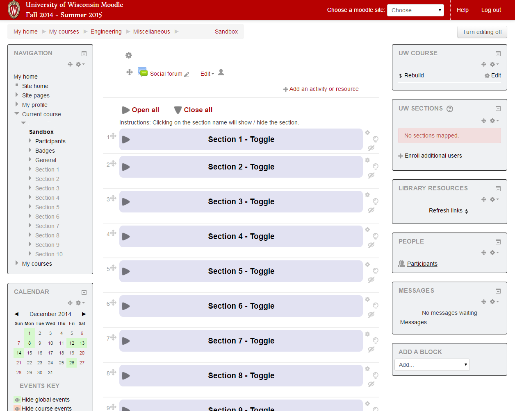Click Help in the top bar
The width and height of the screenshot is (515, 411).
(x=463, y=10)
